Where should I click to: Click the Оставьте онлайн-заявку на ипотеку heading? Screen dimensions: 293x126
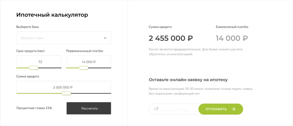pos(188,80)
